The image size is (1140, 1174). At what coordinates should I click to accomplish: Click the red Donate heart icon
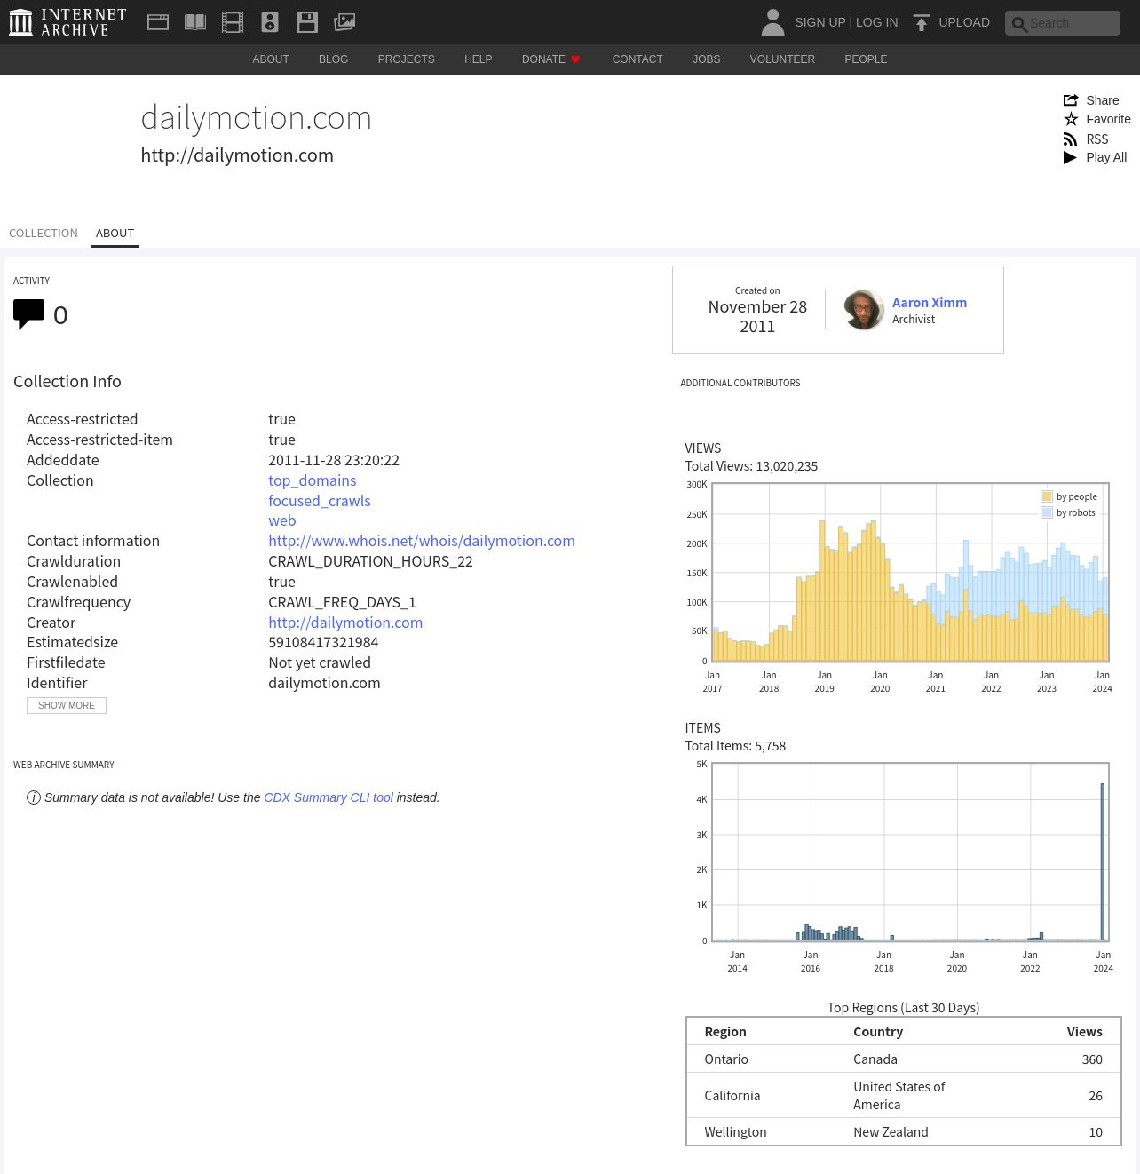point(575,59)
